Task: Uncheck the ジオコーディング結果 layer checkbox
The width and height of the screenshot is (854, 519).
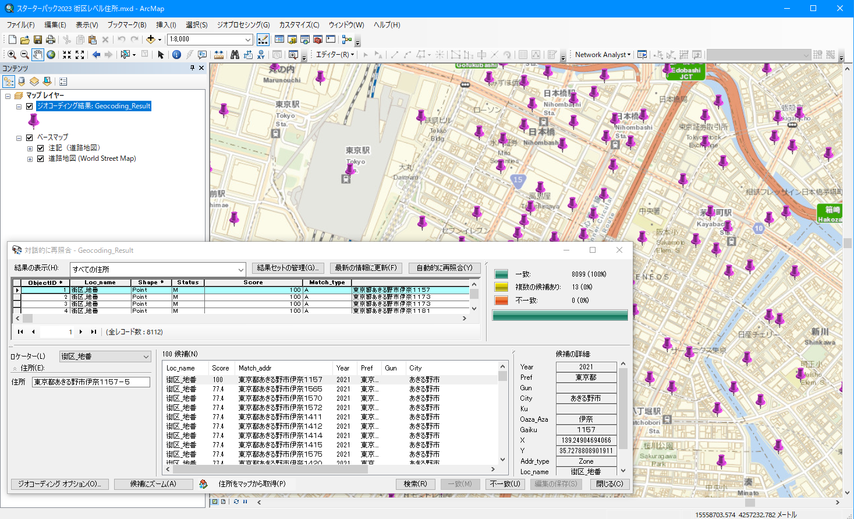Action: pos(30,106)
